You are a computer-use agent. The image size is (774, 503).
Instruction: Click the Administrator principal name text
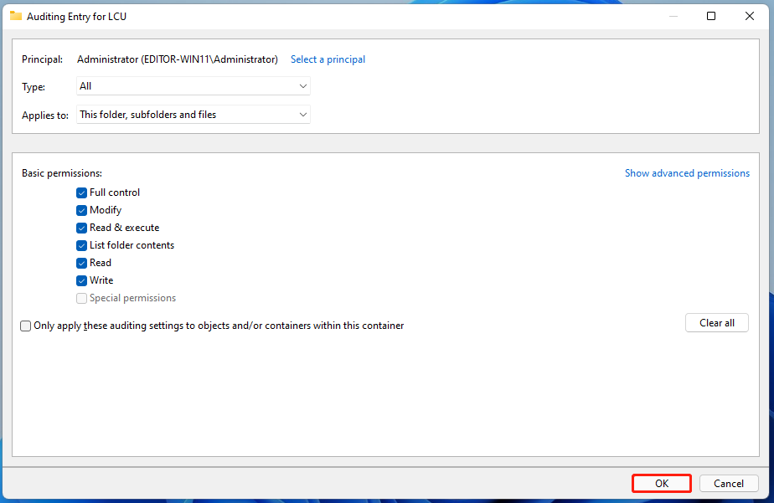pos(178,59)
